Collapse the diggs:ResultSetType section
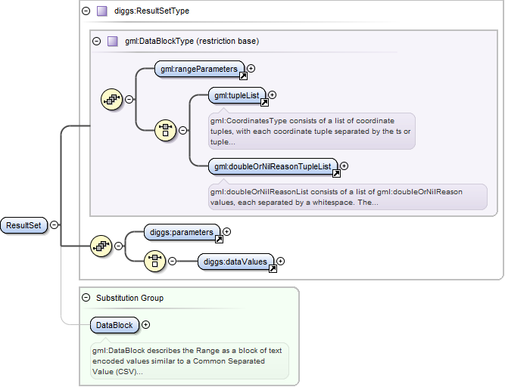Screen dimensions: 505x387 click(x=86, y=11)
